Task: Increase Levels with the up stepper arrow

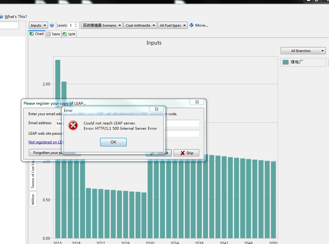Action: (x=76, y=24)
